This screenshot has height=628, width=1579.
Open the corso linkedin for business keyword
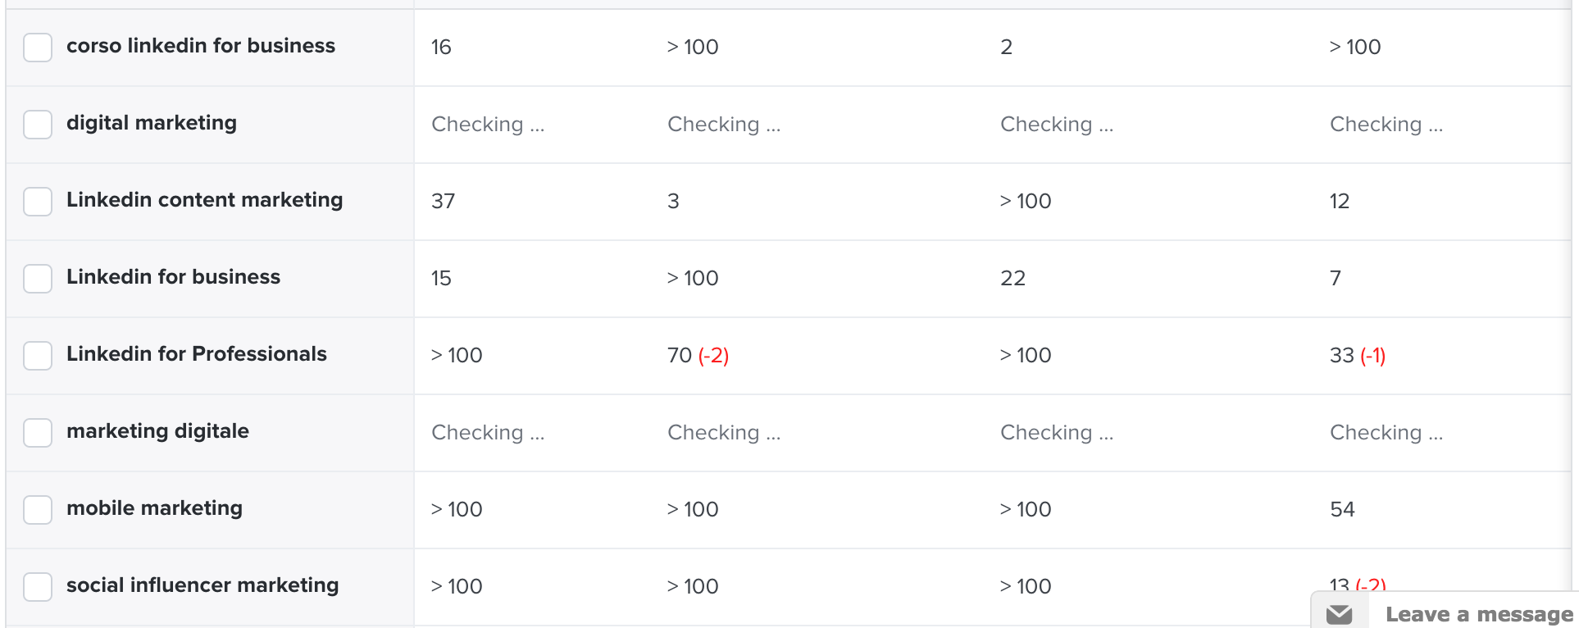click(x=201, y=46)
